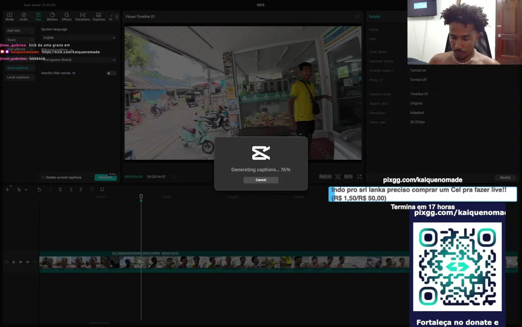Viewport: 522px width, 327px height.
Task: Click current timecode 00:03:16:24
Action: [x=134, y=177]
